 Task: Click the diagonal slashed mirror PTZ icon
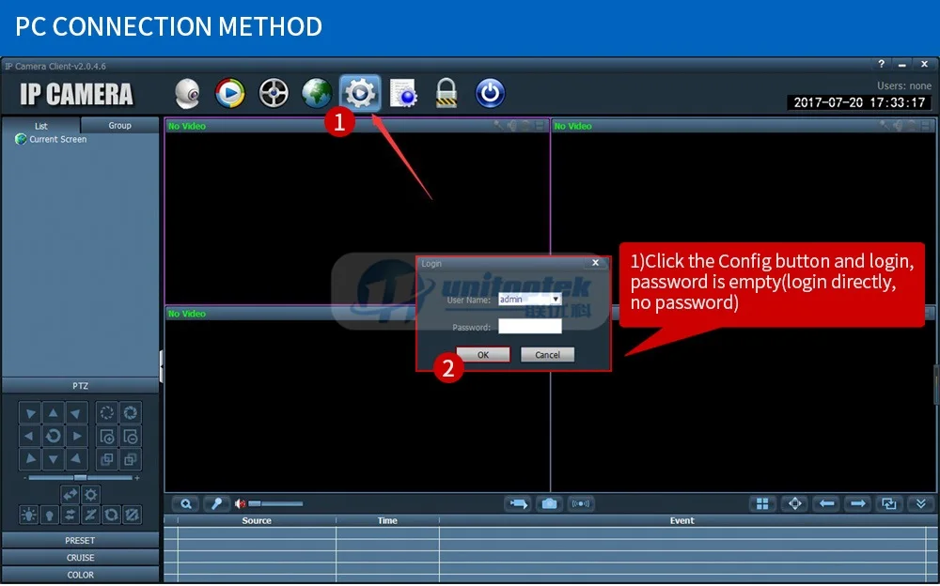point(132,515)
